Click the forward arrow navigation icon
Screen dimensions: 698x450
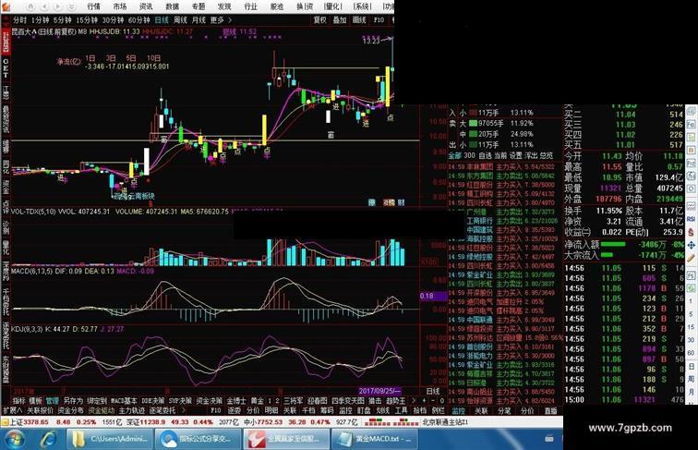click(58, 6)
